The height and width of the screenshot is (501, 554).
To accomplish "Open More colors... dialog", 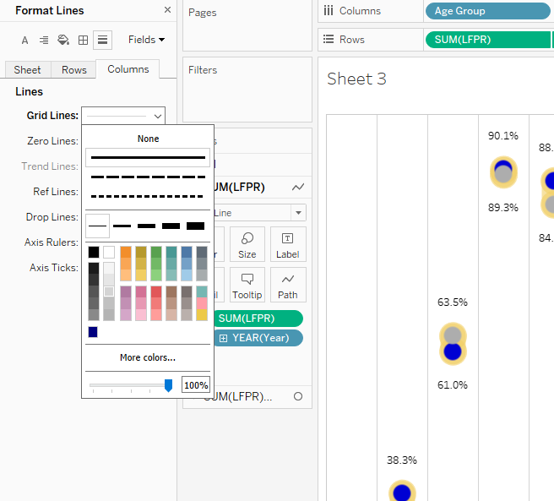I will point(148,357).
